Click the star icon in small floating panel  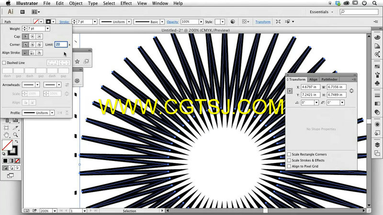(x=77, y=62)
